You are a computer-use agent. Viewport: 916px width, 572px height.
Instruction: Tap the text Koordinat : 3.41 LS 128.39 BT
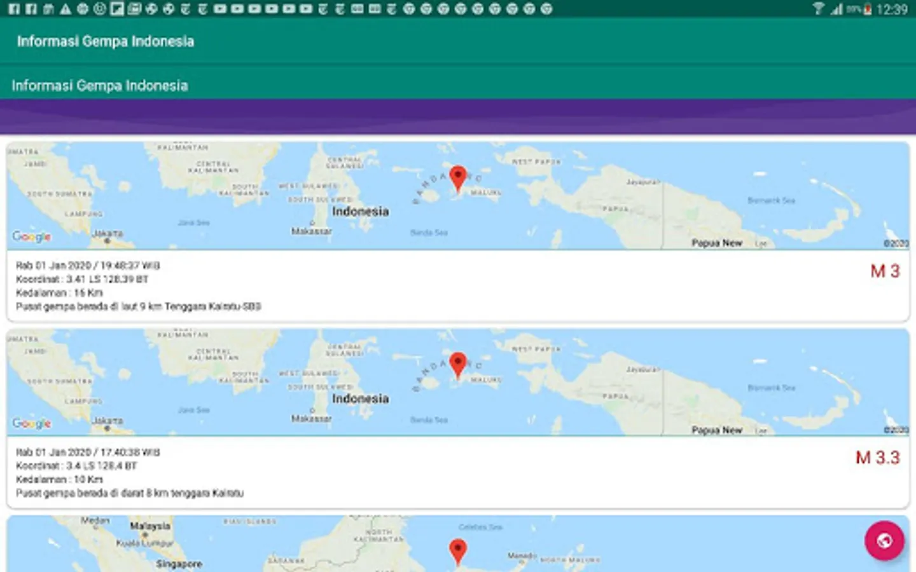coord(82,279)
